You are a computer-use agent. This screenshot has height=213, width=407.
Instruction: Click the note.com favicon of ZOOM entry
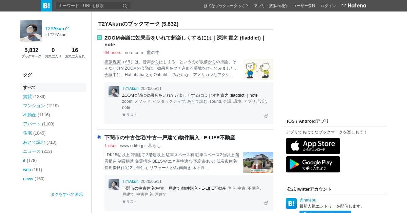tap(99, 38)
